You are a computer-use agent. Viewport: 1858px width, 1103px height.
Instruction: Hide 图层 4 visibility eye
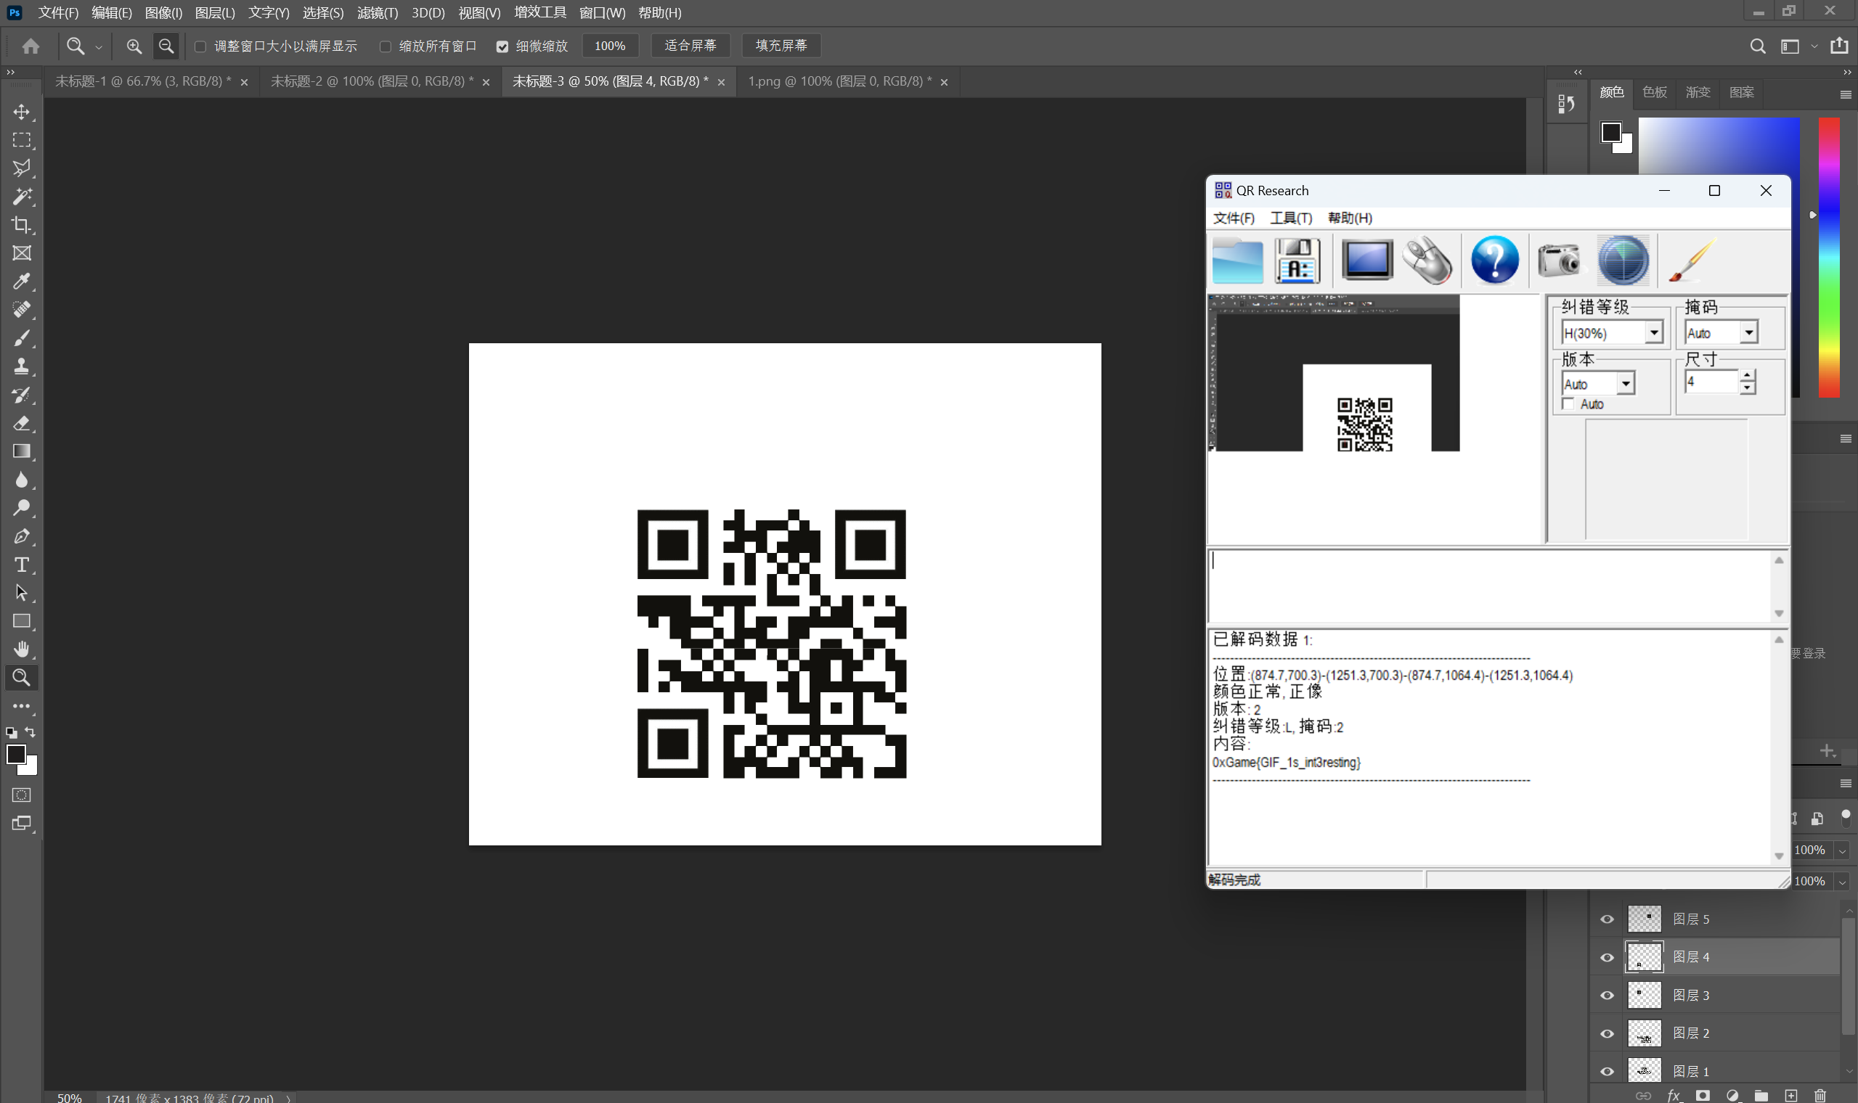coord(1607,957)
